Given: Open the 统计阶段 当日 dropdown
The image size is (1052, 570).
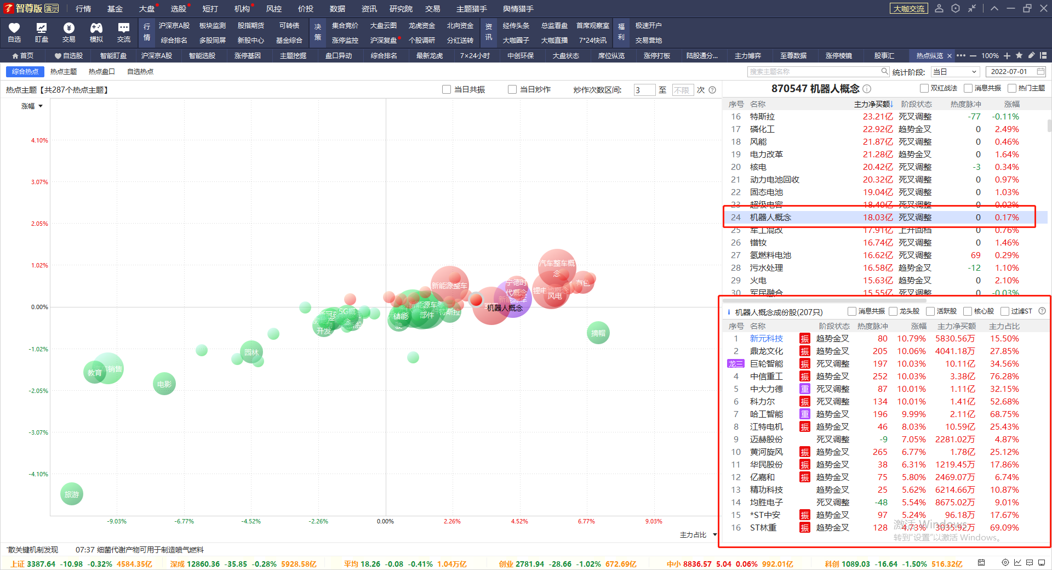Looking at the screenshot, I should pyautogui.click(x=955, y=72).
